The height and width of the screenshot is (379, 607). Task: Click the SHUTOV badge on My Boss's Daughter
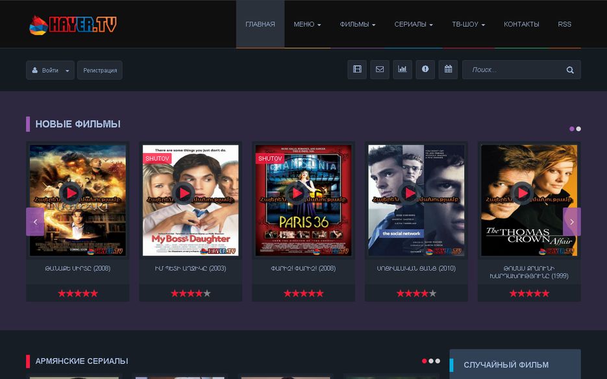[157, 158]
